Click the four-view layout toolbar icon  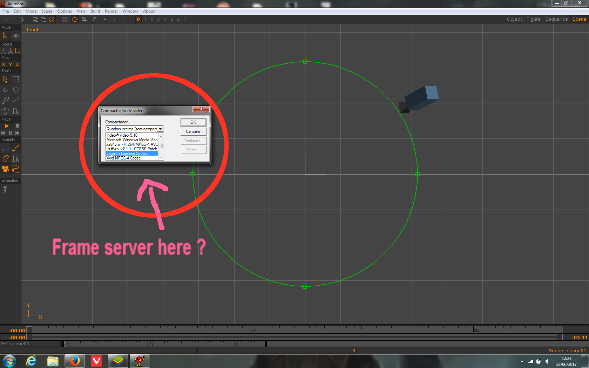65,19
